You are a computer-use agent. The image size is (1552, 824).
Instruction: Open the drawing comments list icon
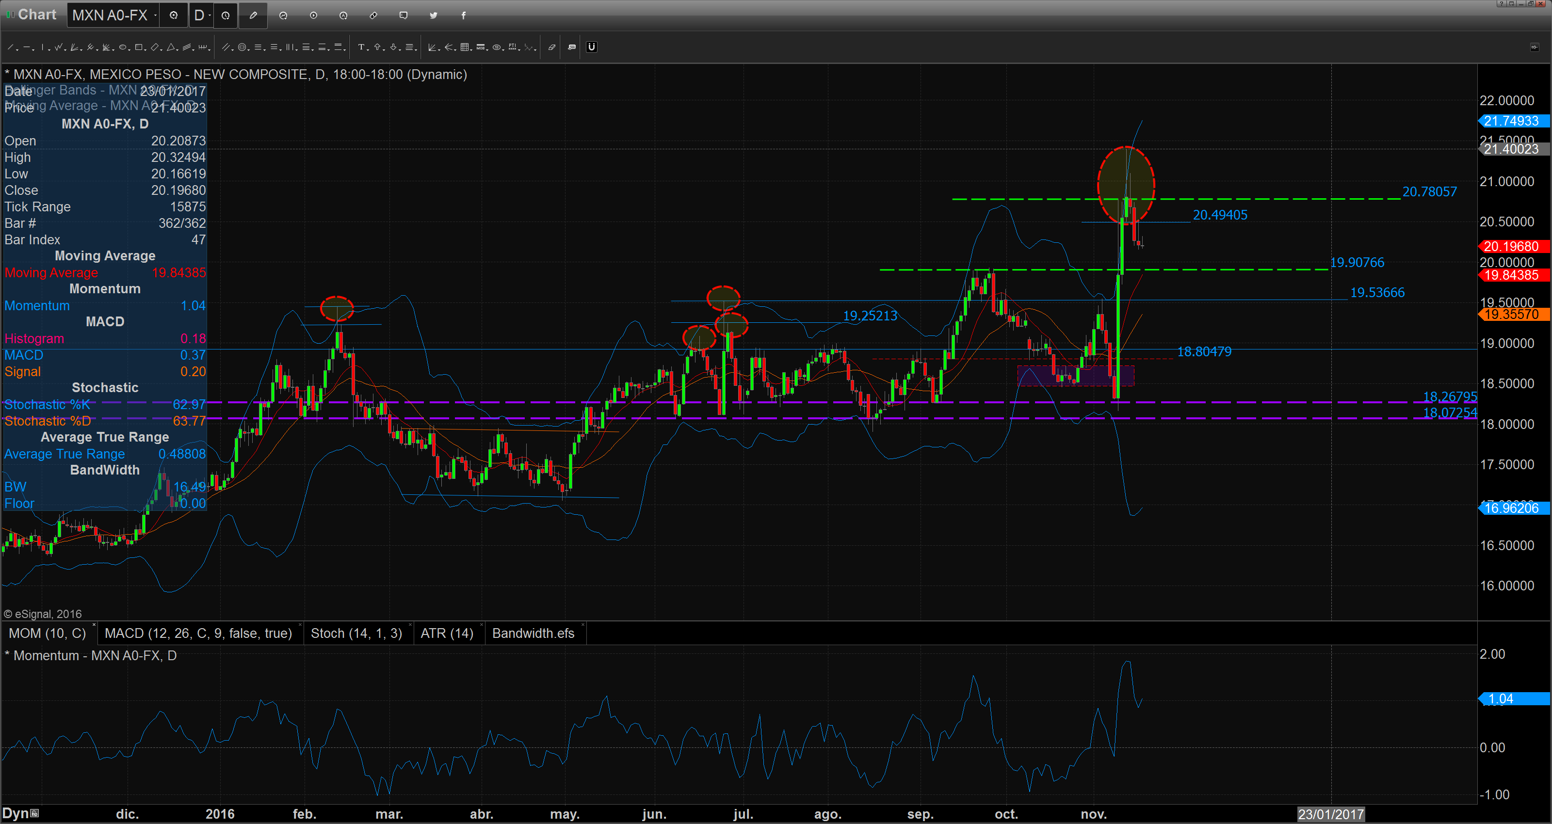point(572,47)
